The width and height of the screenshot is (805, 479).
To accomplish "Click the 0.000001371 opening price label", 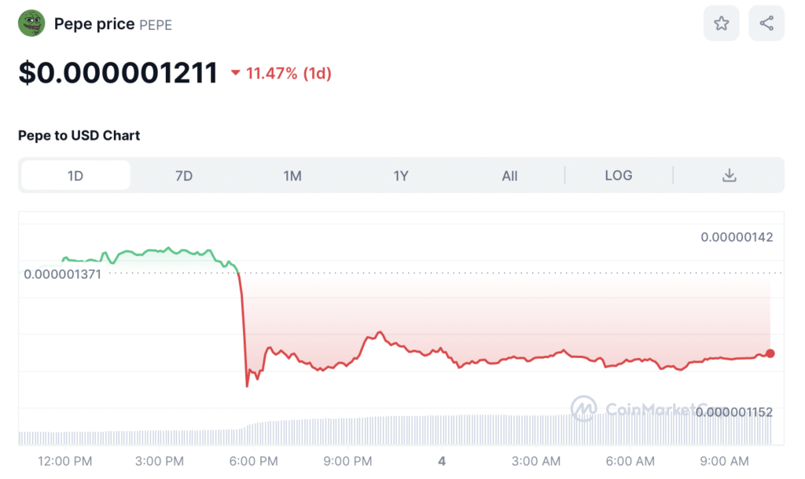I will click(63, 274).
